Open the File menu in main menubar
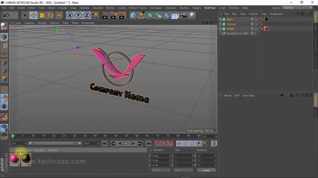Image resolution: width=318 pixels, height=178 pixels. (4, 8)
